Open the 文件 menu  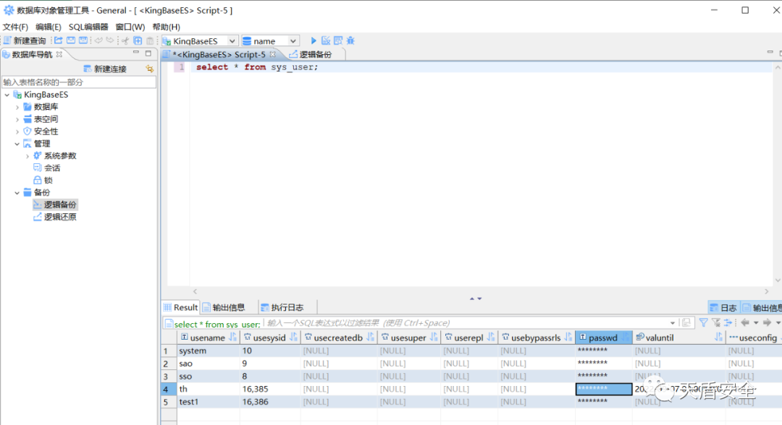[x=15, y=27]
